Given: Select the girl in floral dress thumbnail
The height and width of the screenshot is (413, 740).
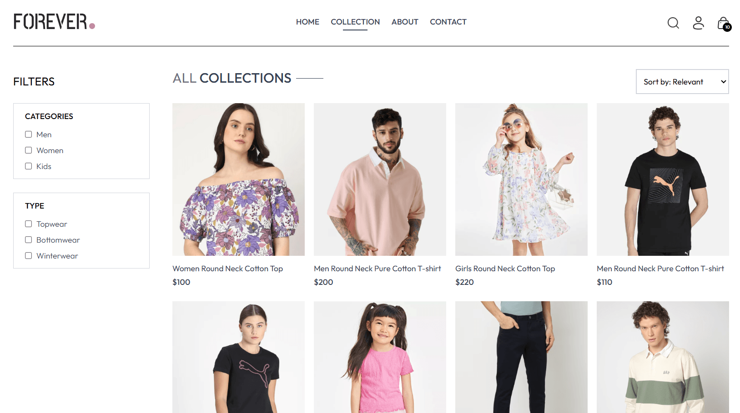Looking at the screenshot, I should [521, 179].
